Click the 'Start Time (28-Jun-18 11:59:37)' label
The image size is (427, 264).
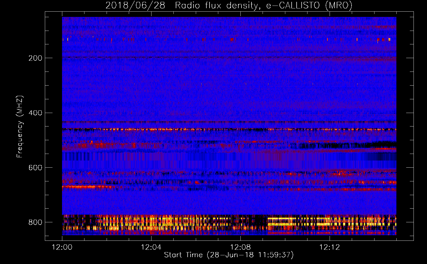click(229, 255)
